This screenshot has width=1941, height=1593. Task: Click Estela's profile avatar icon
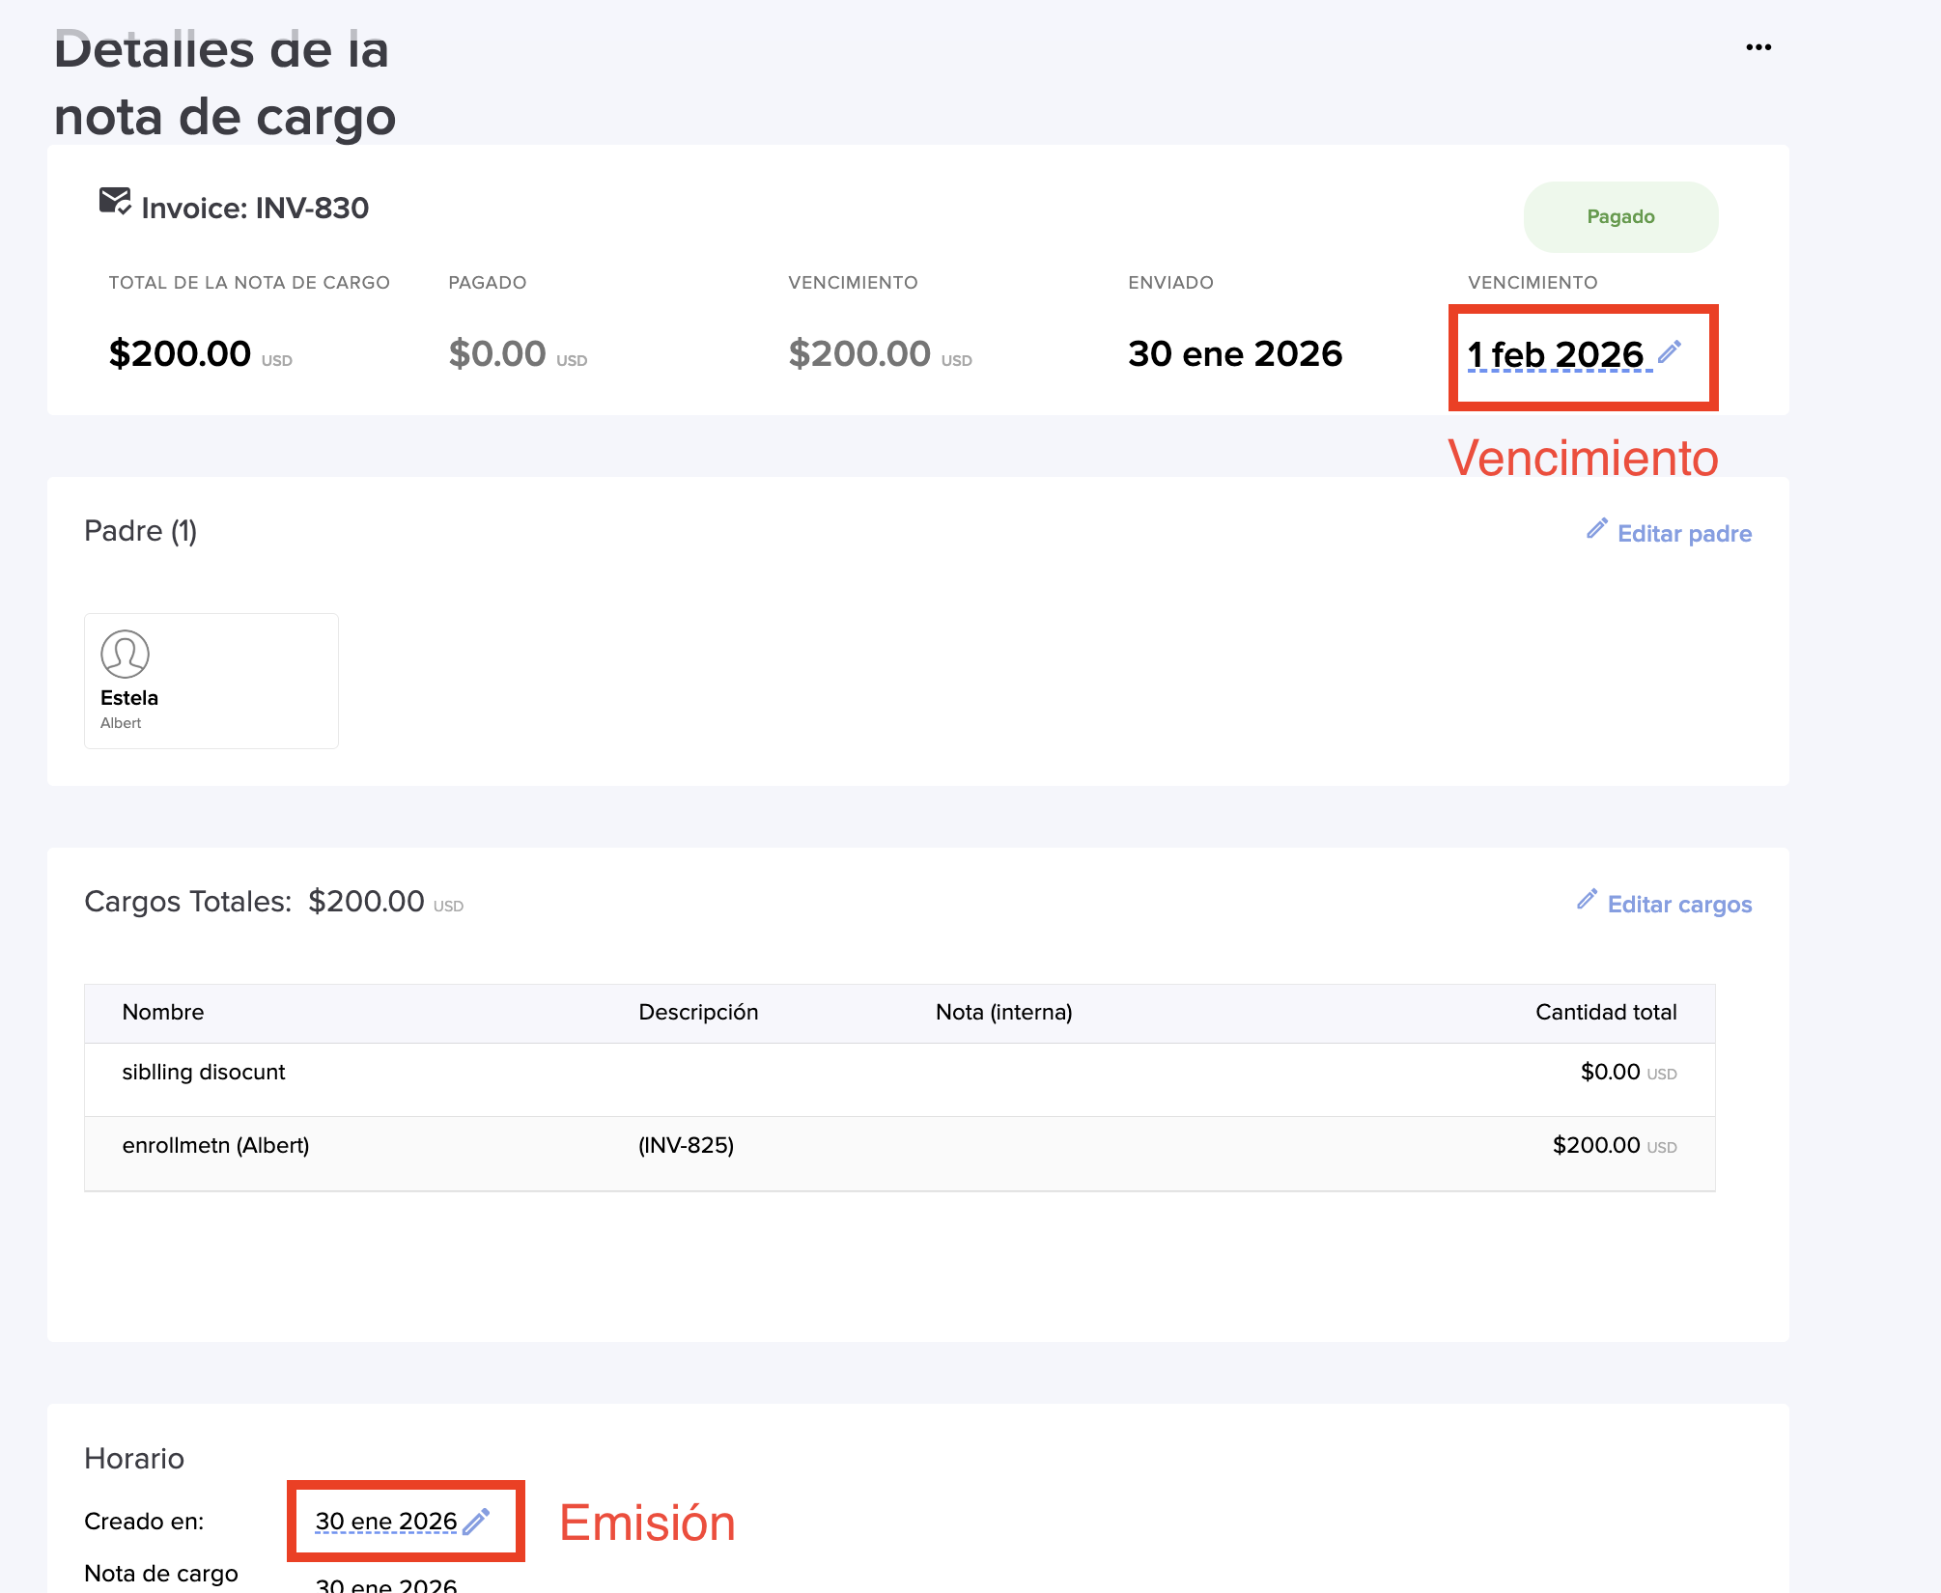125,655
